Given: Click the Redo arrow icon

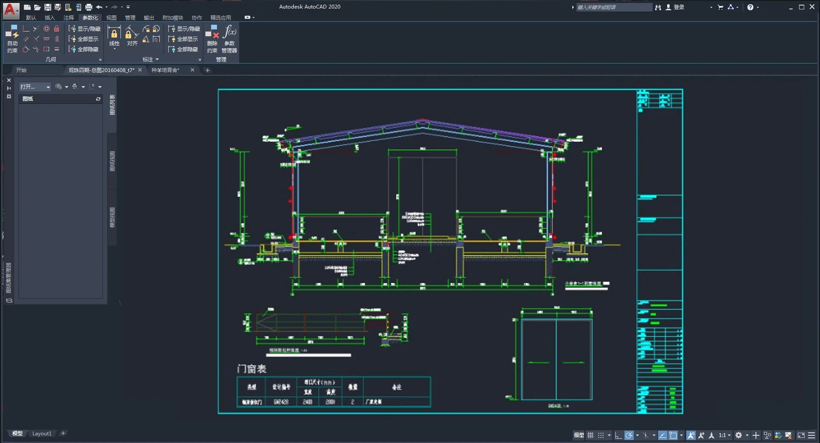Looking at the screenshot, I should coord(114,7).
